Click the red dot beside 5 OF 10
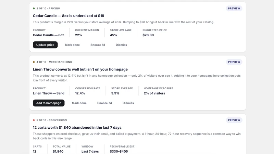 point(34,120)
